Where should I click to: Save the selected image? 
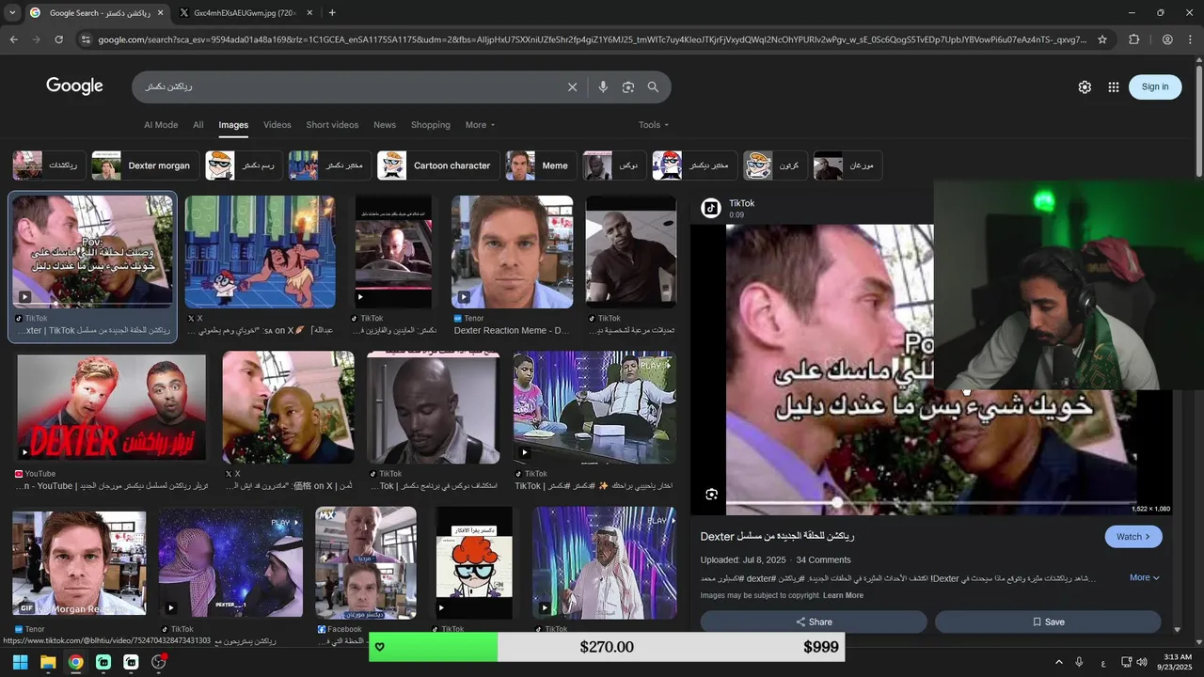click(1048, 622)
